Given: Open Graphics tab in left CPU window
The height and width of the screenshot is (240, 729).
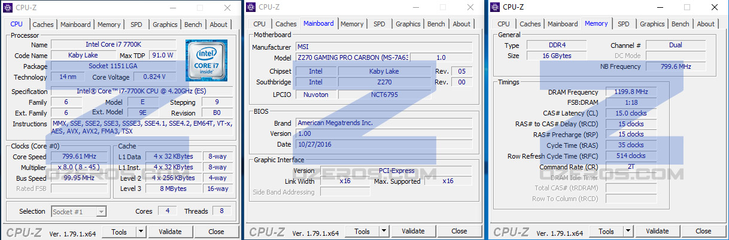Looking at the screenshot, I should (165, 25).
